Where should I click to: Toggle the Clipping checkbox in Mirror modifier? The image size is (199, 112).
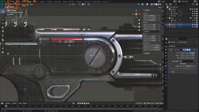tap(181, 63)
